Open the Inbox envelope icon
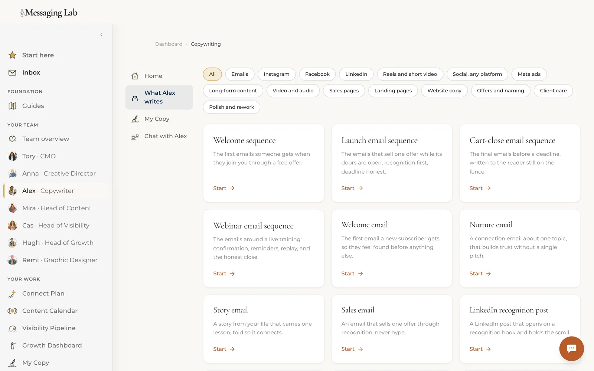 point(12,73)
